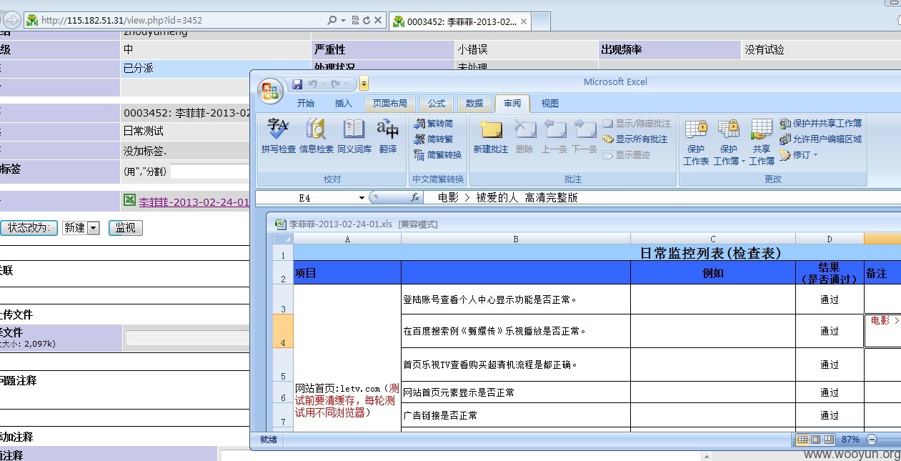Click the 日常测试 text on webpage

[x=143, y=131]
